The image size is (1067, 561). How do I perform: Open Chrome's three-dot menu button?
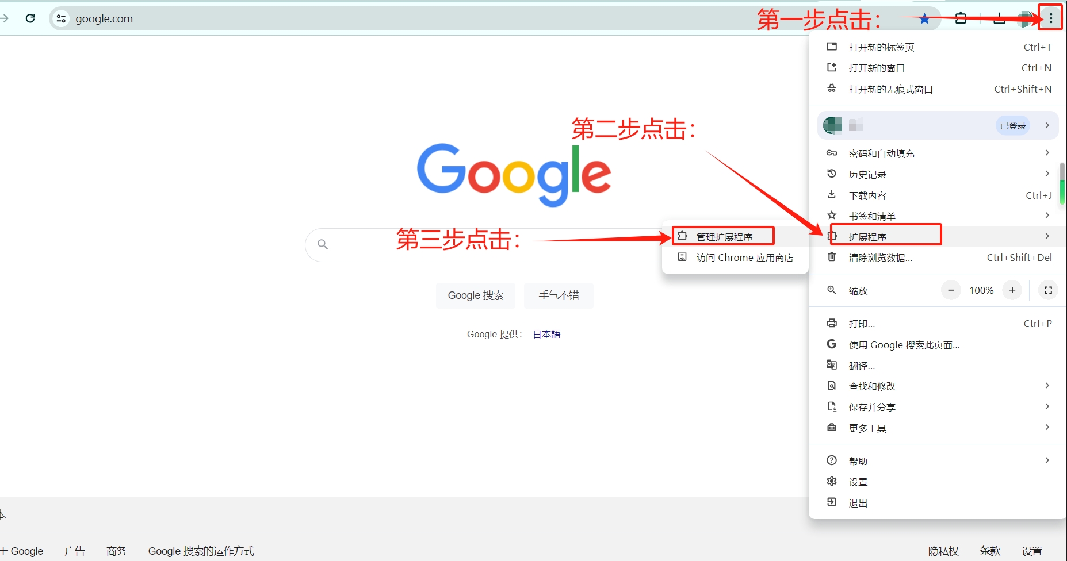coord(1051,18)
